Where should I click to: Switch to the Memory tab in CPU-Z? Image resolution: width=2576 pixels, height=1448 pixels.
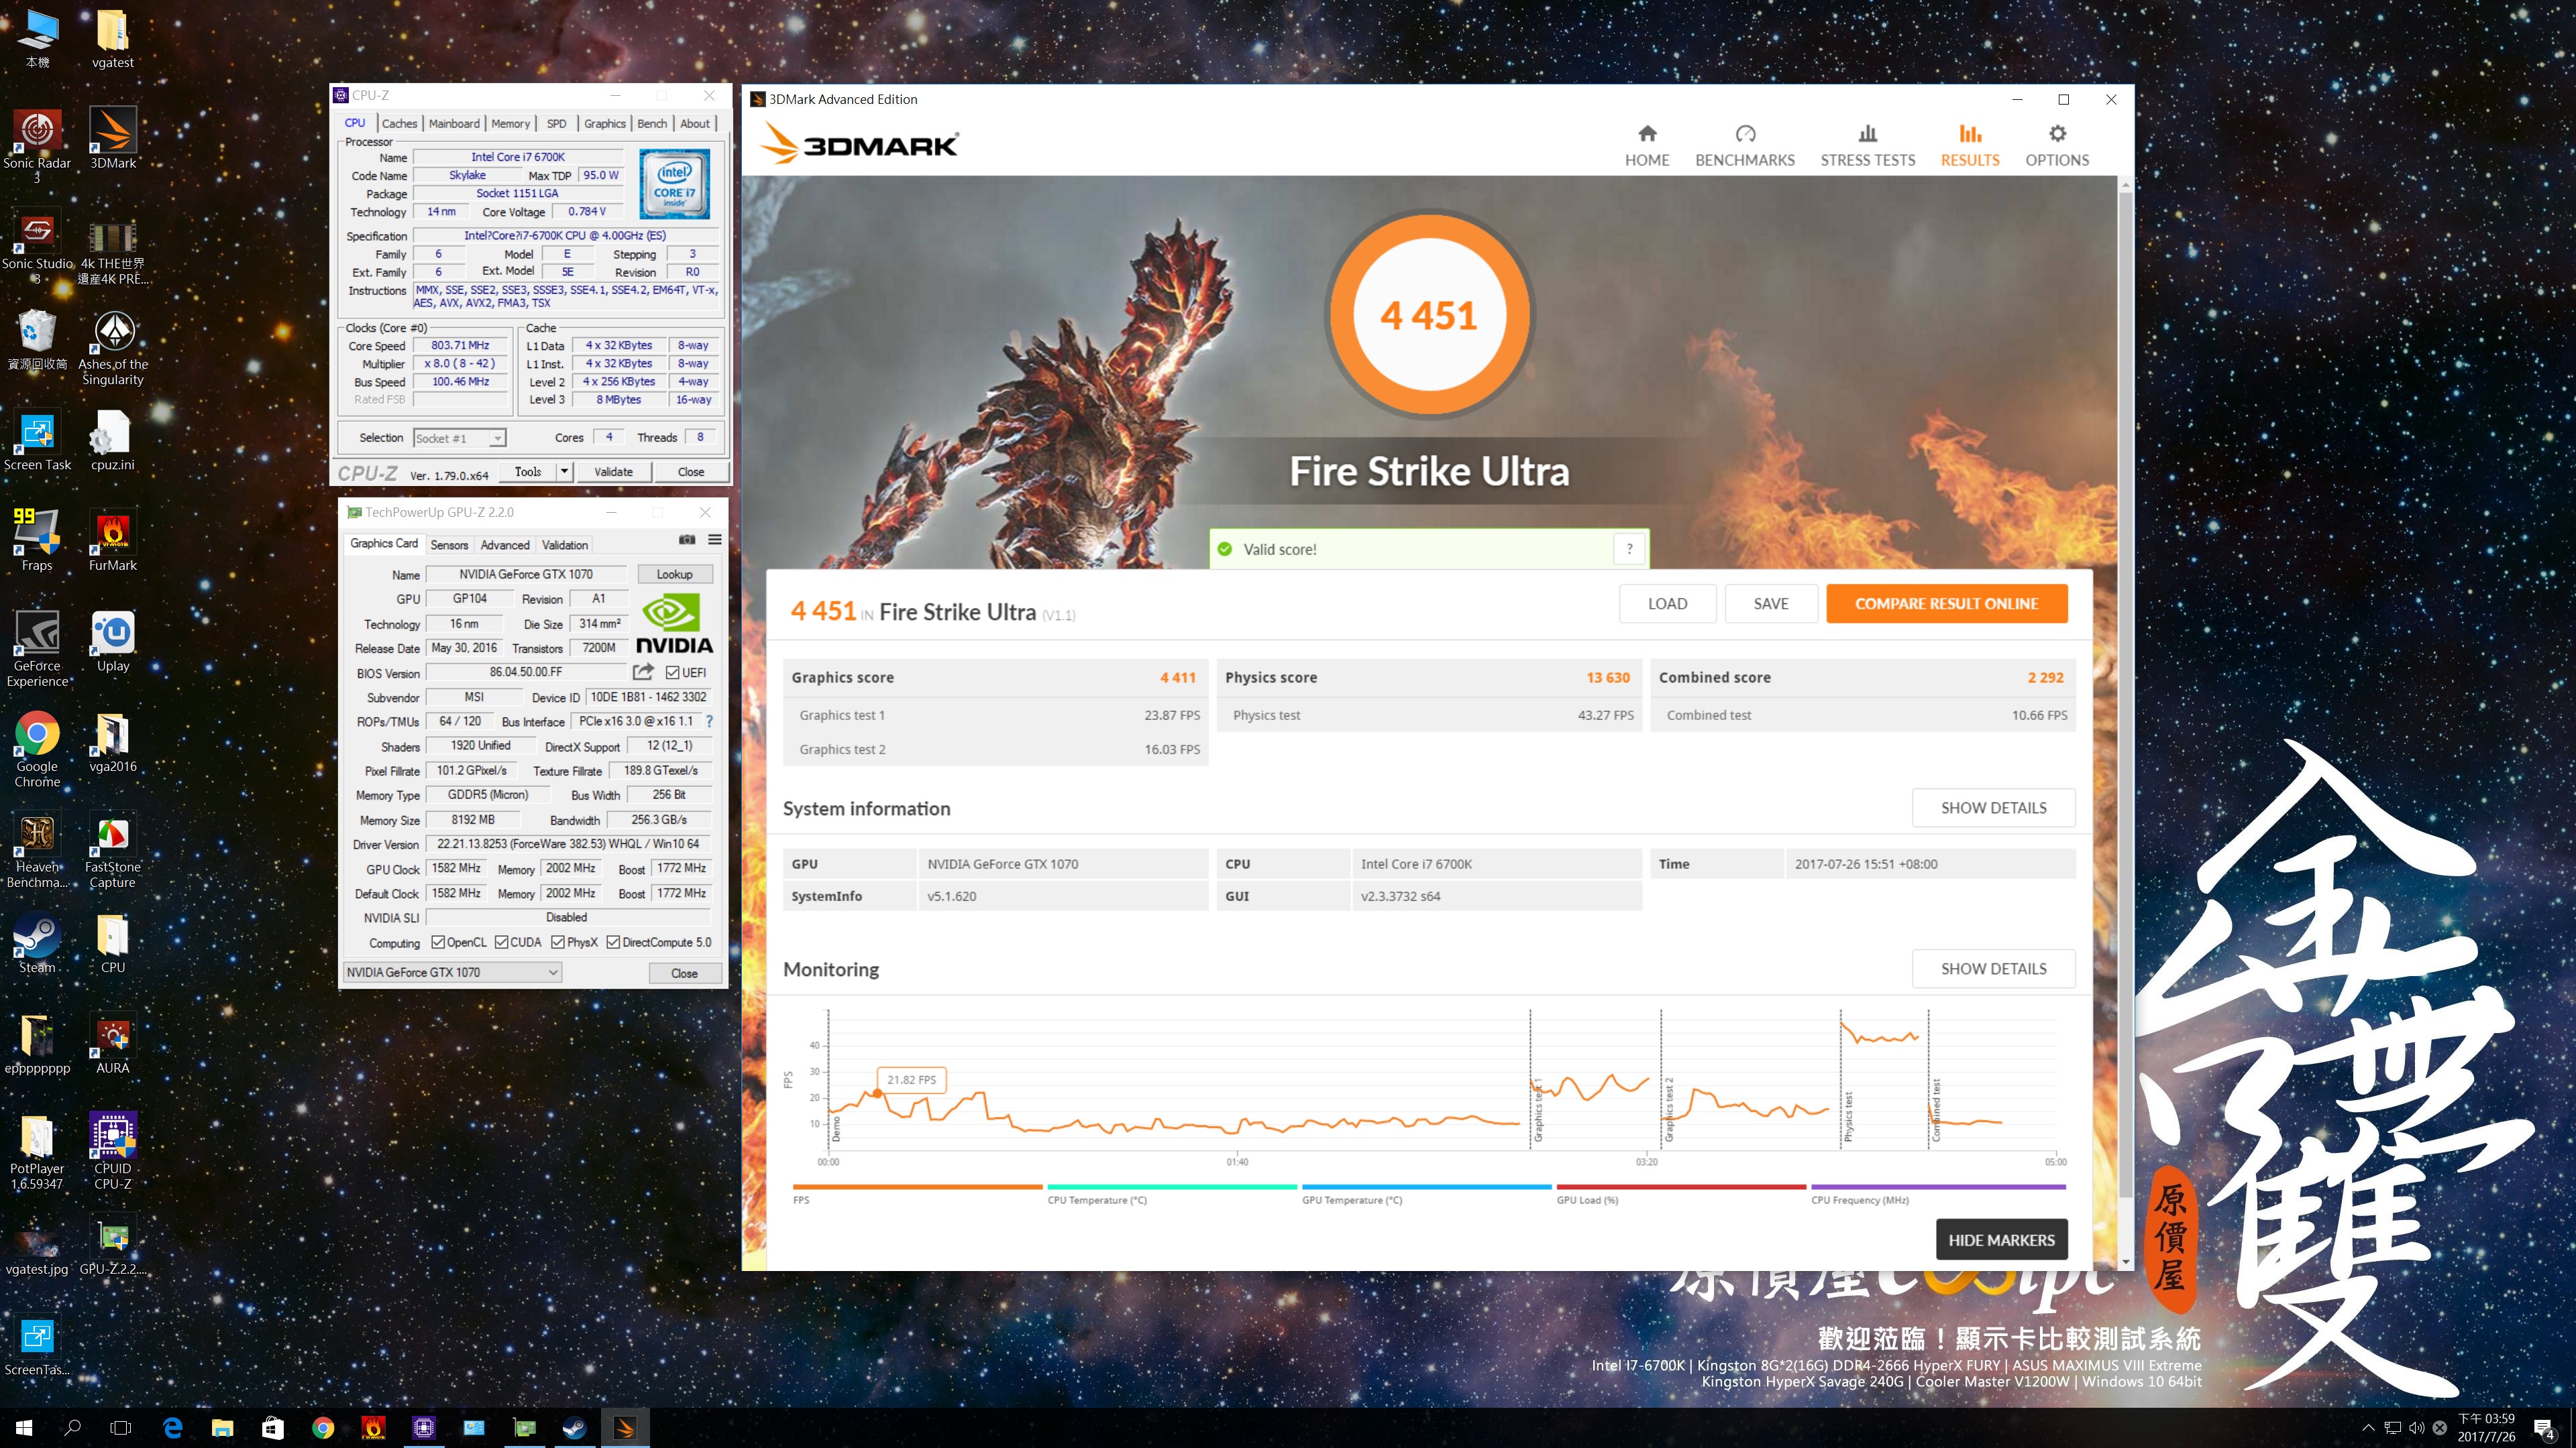[x=510, y=124]
